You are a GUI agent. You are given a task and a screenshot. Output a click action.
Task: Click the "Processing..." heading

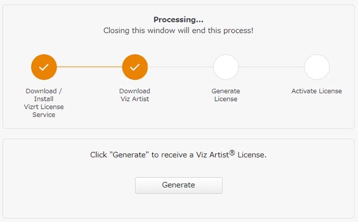(x=178, y=20)
